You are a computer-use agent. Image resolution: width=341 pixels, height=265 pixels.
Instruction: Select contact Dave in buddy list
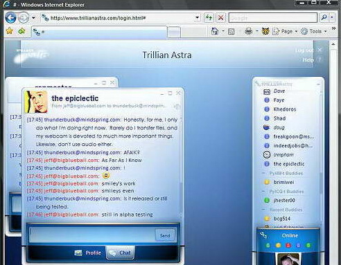click(279, 91)
